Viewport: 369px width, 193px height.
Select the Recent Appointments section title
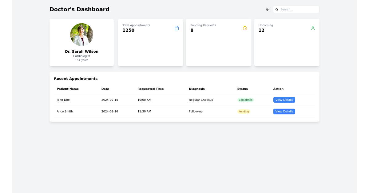[x=76, y=79]
